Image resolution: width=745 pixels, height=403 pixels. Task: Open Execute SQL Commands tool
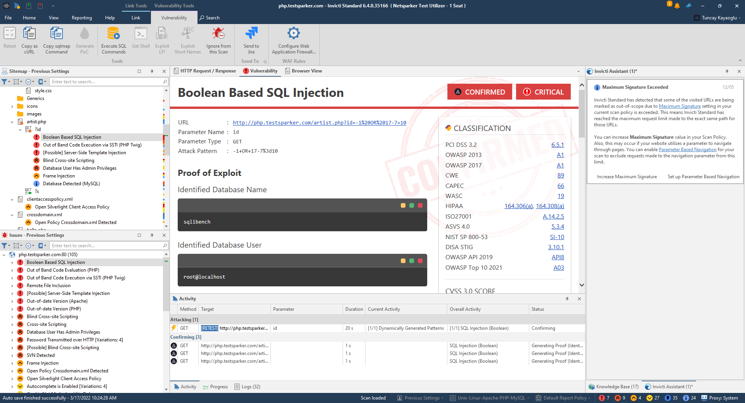[114, 40]
